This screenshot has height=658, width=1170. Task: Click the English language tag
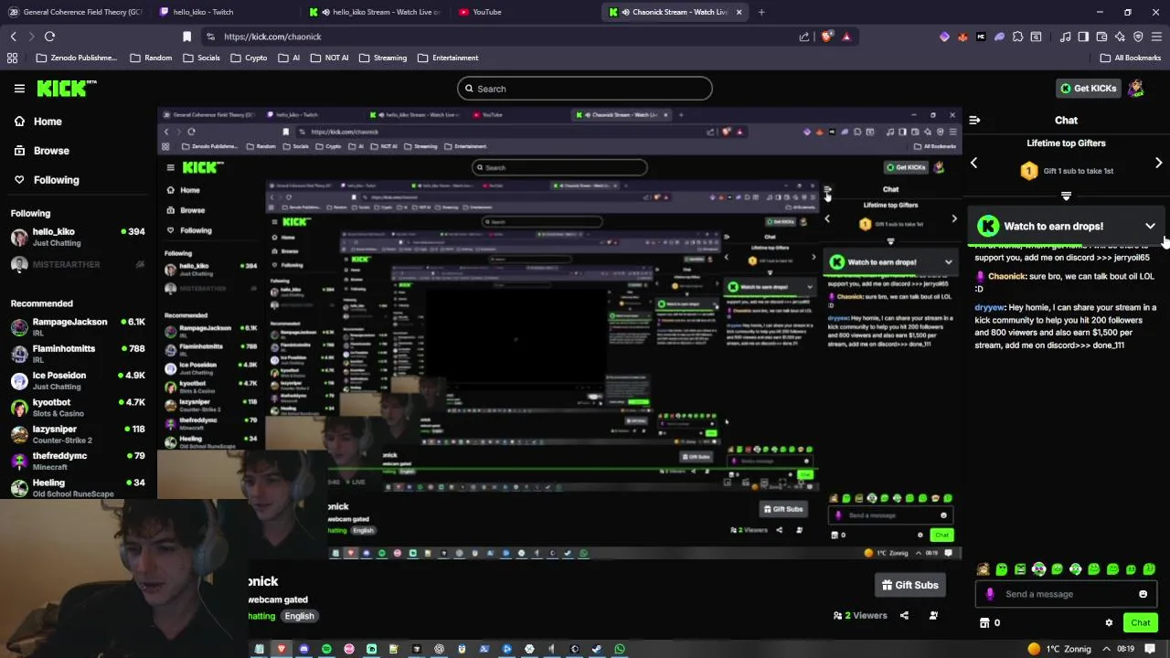tap(299, 616)
